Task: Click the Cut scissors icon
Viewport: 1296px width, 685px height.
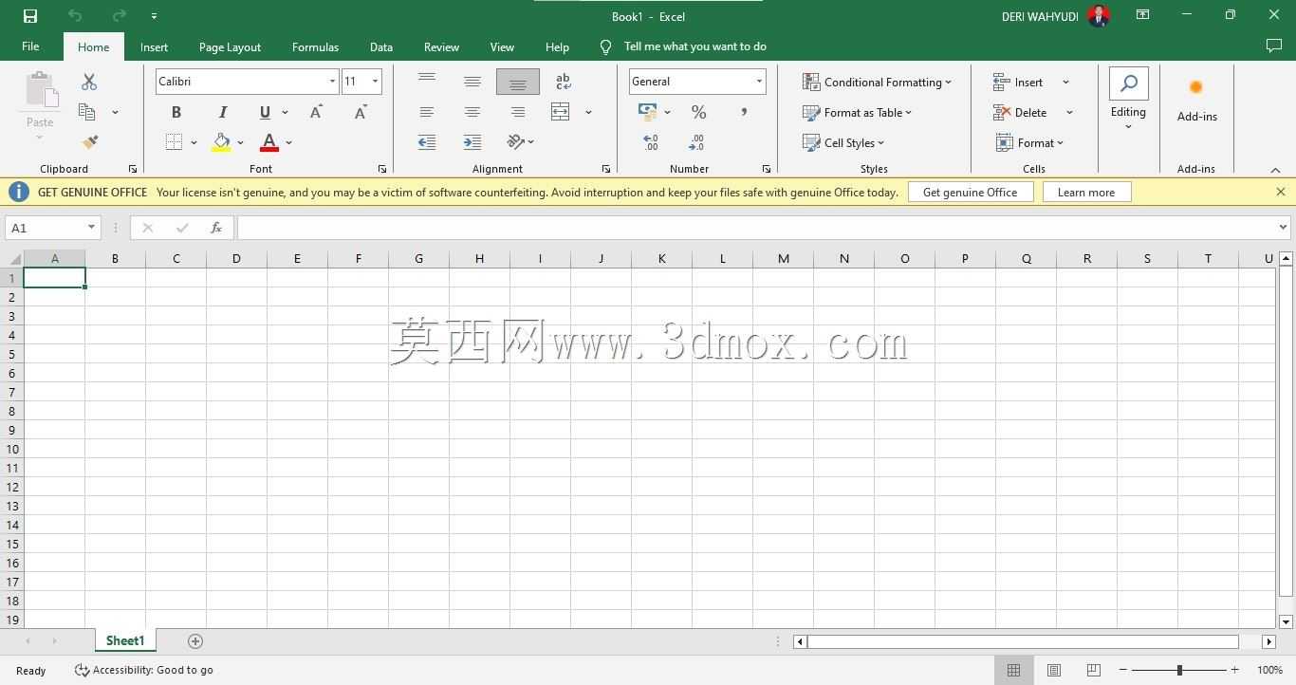Action: click(x=89, y=83)
